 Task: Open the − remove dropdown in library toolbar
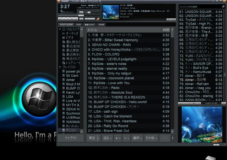pos(126,138)
